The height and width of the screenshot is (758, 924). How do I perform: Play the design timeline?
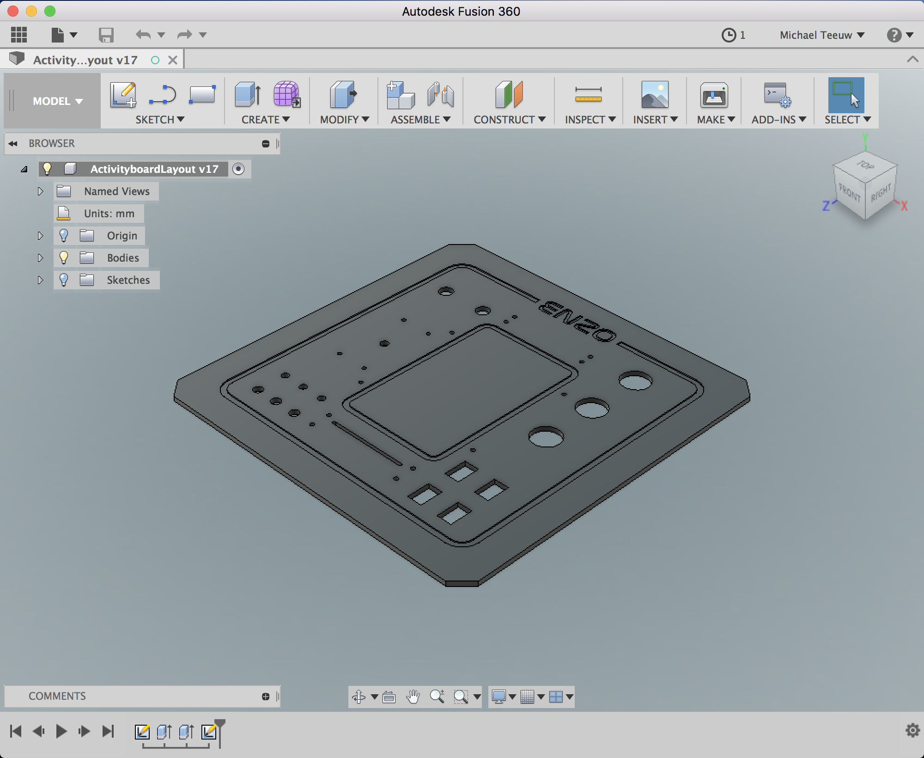click(x=61, y=731)
